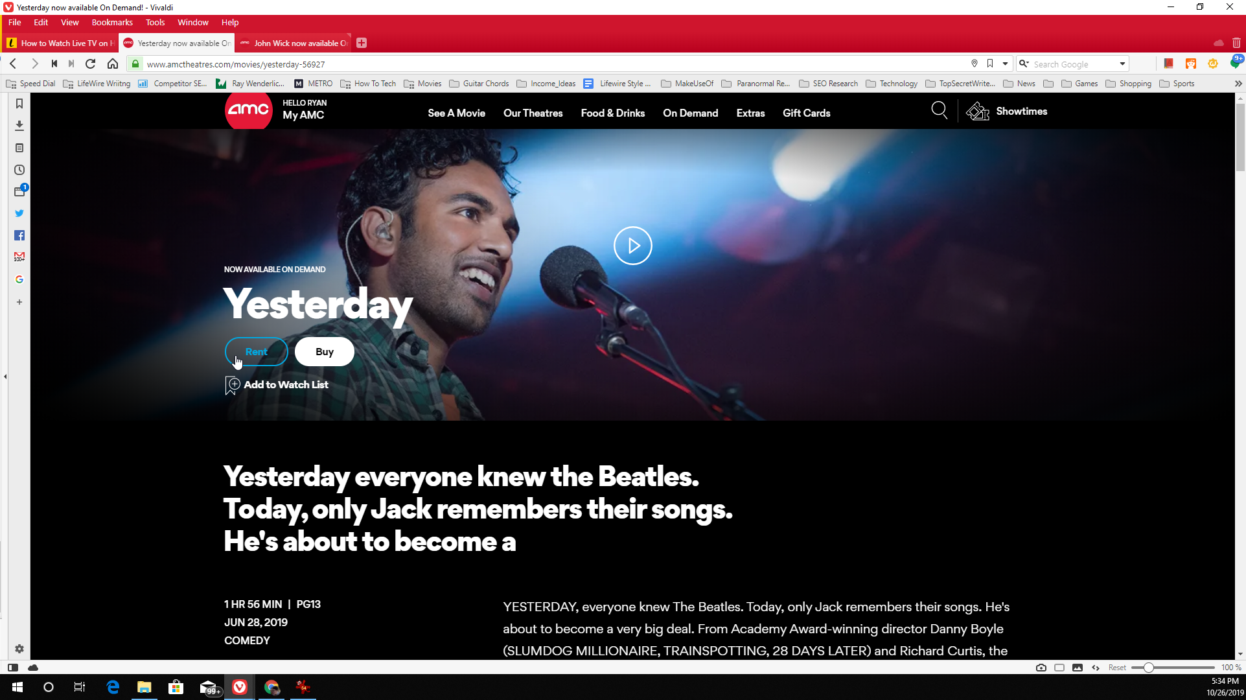
Task: Open the SEO Research bookmark folder
Action: (829, 84)
